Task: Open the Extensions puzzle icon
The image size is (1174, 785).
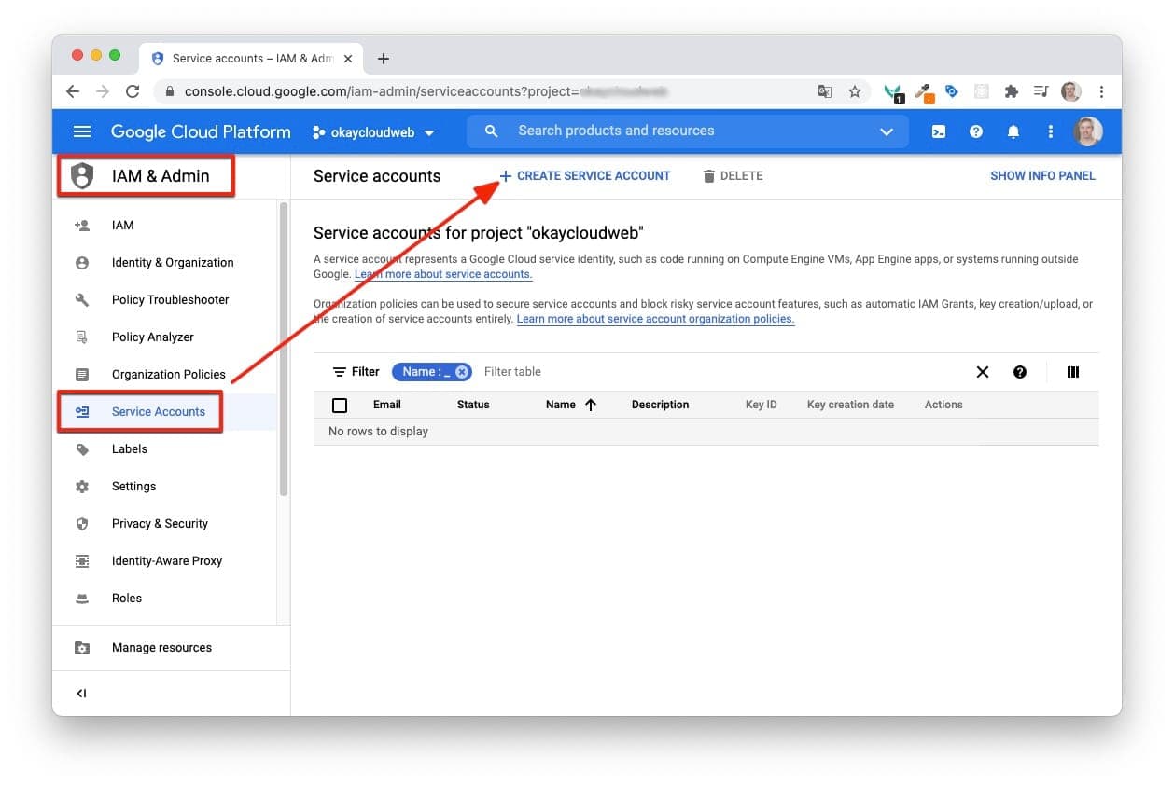Action: click(1011, 91)
